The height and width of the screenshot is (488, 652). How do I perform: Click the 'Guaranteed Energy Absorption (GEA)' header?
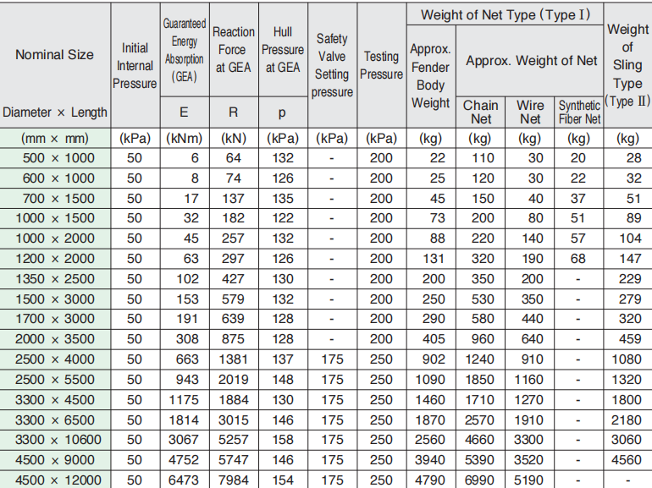185,50
